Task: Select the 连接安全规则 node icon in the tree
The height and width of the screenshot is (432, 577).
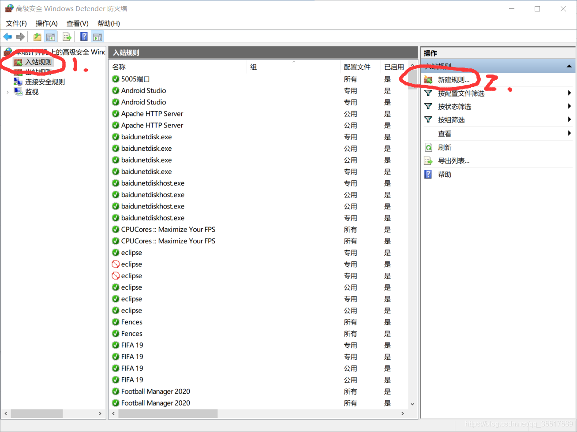Action: pyautogui.click(x=18, y=82)
